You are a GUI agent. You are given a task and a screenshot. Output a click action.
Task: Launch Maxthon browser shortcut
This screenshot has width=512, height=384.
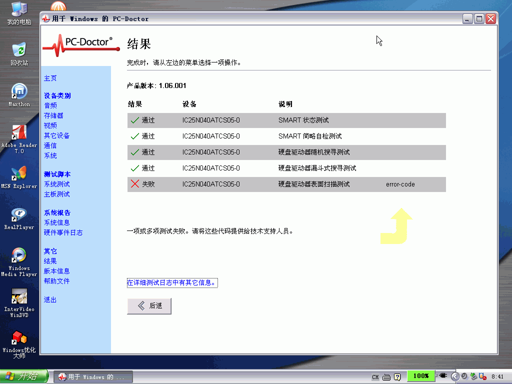click(x=19, y=94)
